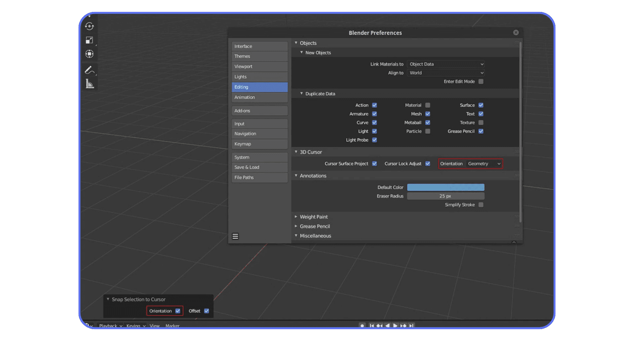Select the Annotate tool
Image resolution: width=634 pixels, height=341 pixels.
coord(89,70)
